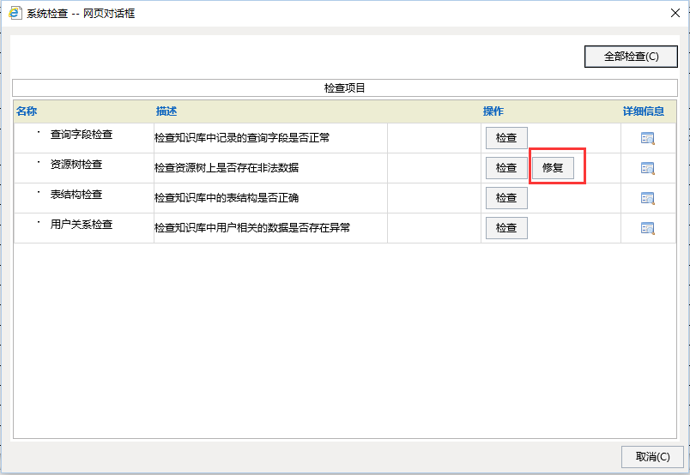Click the Internet Explorer icon in title bar
Image resolution: width=690 pixels, height=475 pixels.
click(x=15, y=13)
